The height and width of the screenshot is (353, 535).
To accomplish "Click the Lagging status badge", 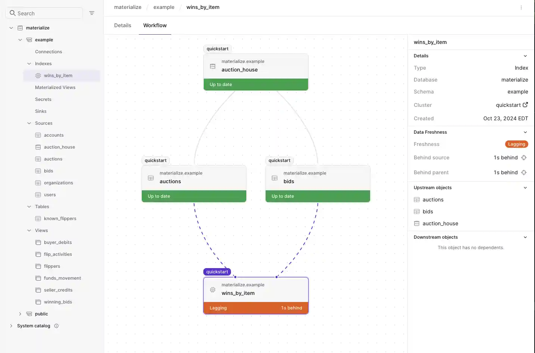I will click(x=516, y=144).
